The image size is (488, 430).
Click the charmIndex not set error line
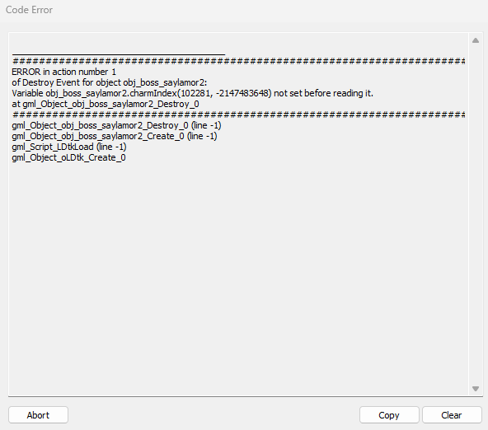(192, 93)
